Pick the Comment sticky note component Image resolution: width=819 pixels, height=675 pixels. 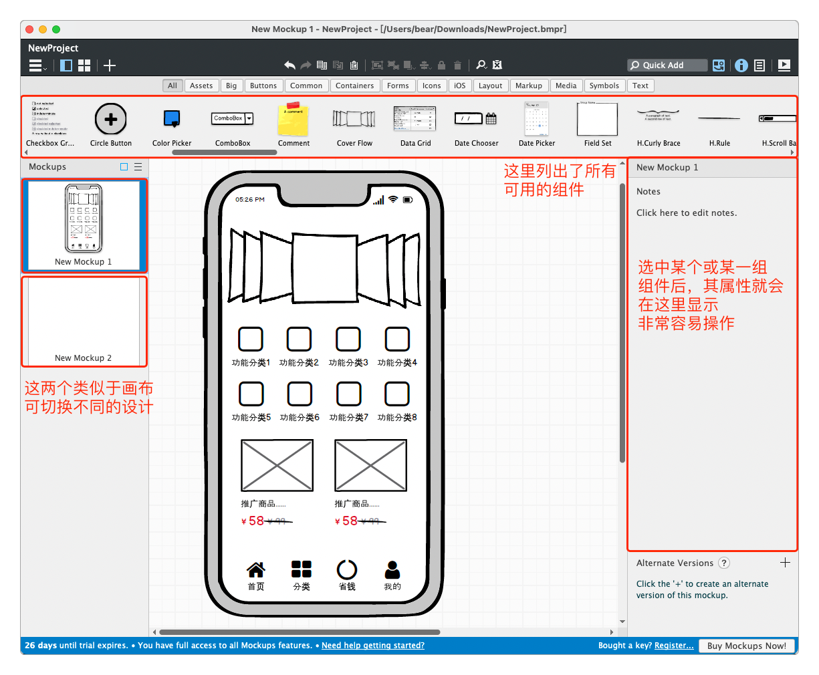[294, 125]
